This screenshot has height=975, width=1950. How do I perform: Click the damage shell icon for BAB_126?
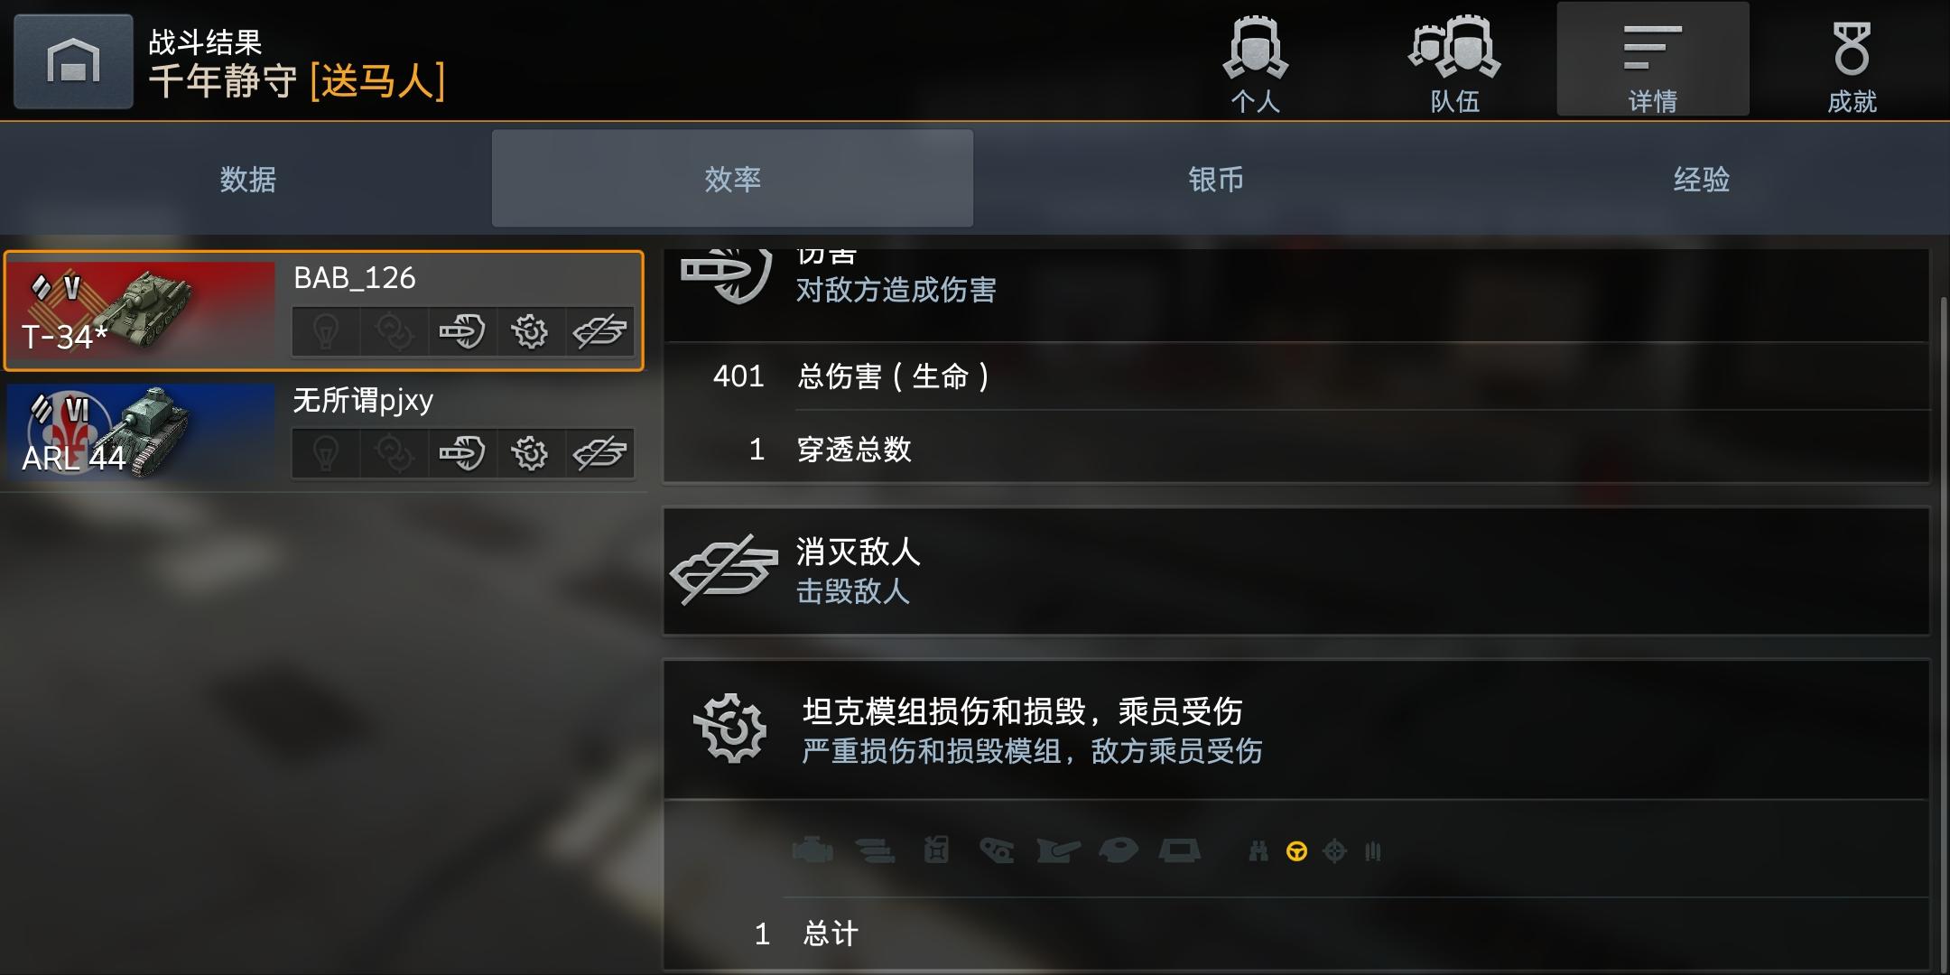click(x=462, y=331)
